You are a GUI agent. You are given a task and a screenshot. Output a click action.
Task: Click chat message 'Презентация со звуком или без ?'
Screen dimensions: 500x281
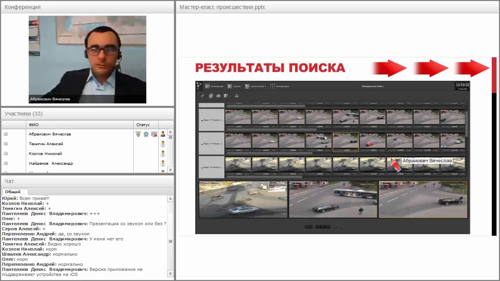[128, 224]
